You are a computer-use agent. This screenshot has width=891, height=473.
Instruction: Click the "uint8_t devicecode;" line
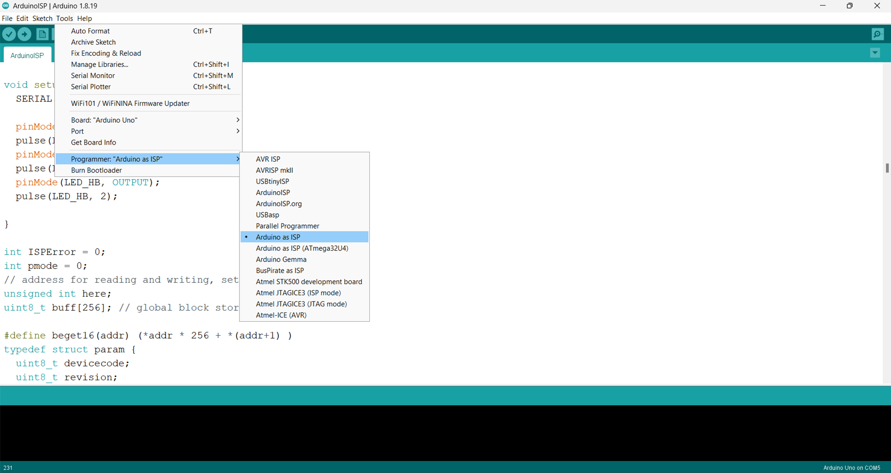(x=72, y=363)
